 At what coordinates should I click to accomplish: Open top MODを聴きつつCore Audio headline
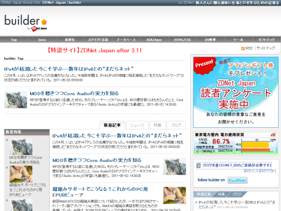click(74, 93)
